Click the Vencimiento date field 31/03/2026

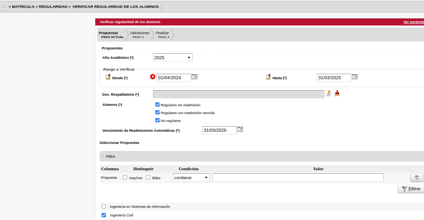(x=219, y=130)
